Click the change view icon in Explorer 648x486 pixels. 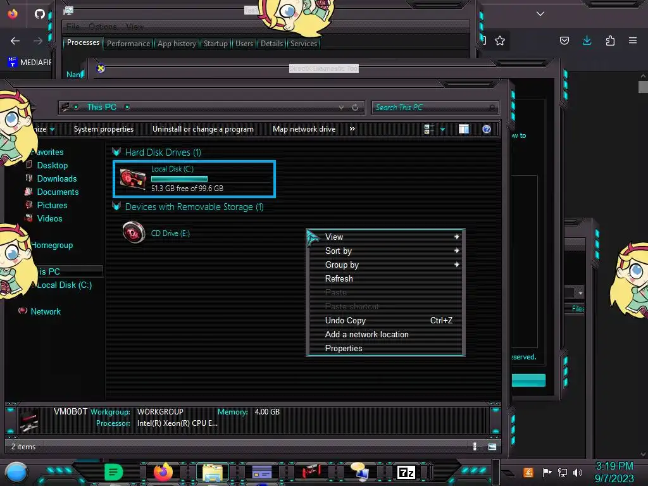click(x=428, y=129)
